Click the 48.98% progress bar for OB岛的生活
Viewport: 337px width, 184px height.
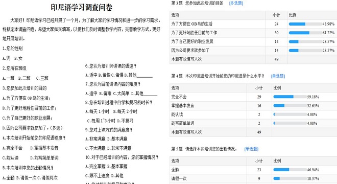[x=305, y=24]
